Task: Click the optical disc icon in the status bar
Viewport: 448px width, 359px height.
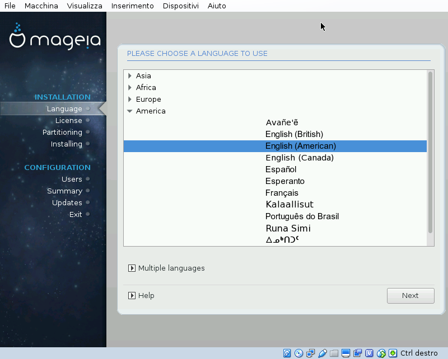Action: tap(298, 353)
